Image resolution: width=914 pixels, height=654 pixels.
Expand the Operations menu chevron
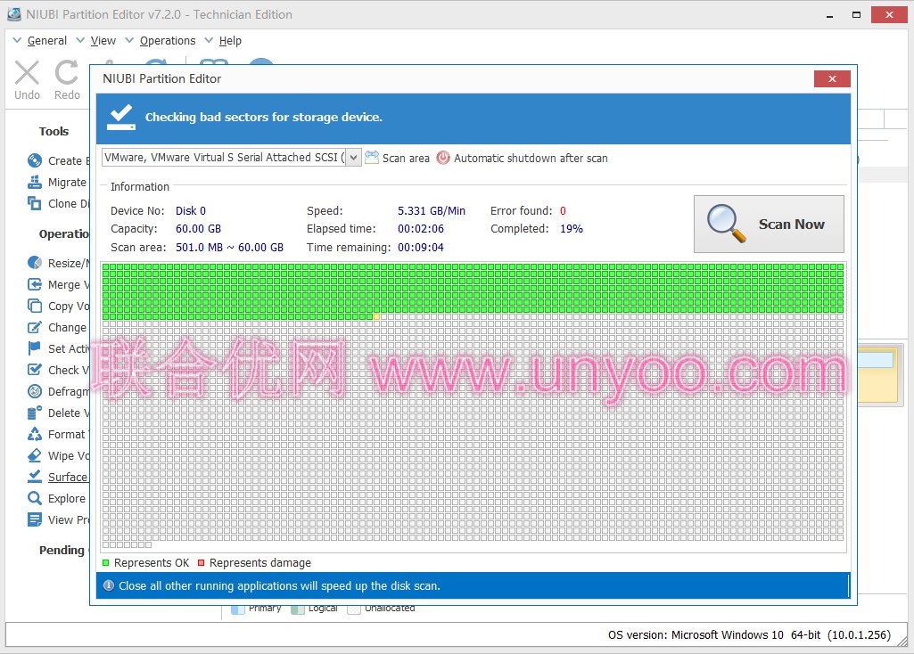(x=129, y=40)
